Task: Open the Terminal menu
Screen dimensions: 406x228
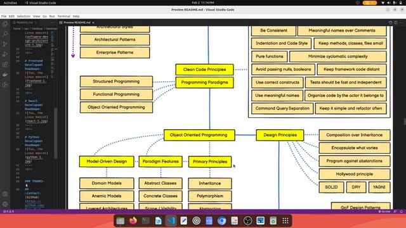Action: pos(63,16)
